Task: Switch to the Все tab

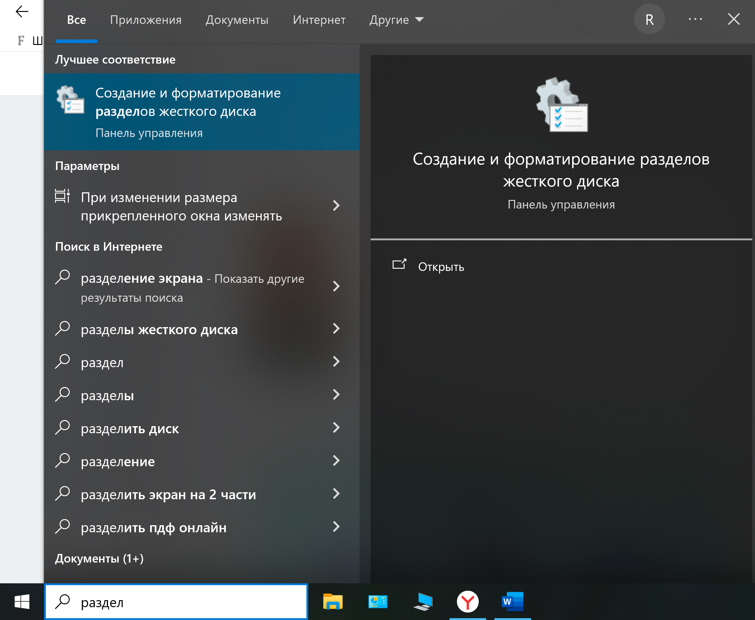Action: [x=76, y=20]
